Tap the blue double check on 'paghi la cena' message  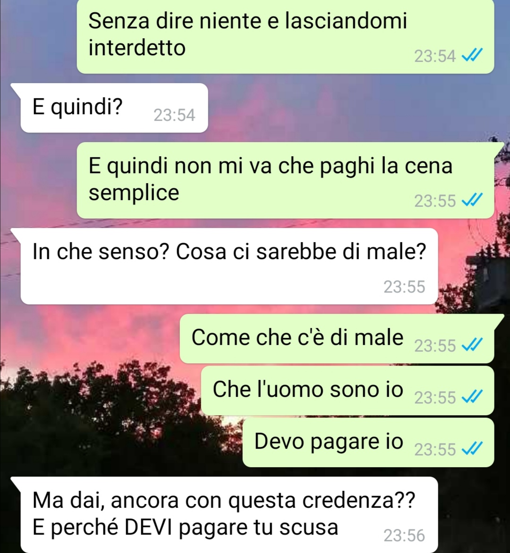pos(472,201)
